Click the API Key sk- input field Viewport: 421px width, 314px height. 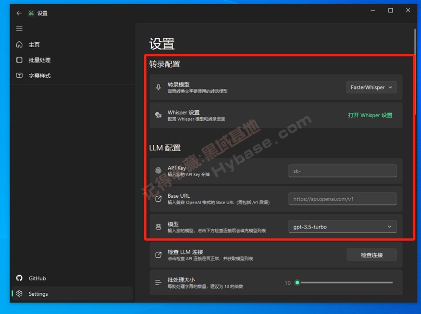tap(342, 171)
